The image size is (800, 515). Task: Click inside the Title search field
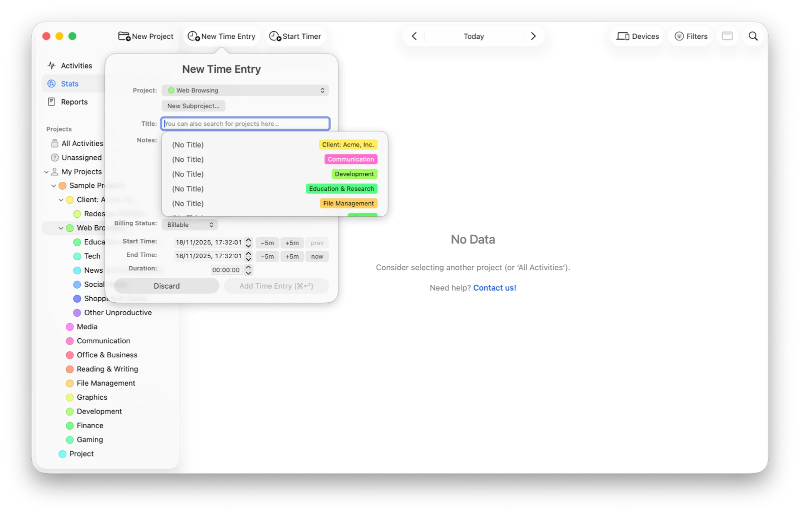[x=245, y=123]
